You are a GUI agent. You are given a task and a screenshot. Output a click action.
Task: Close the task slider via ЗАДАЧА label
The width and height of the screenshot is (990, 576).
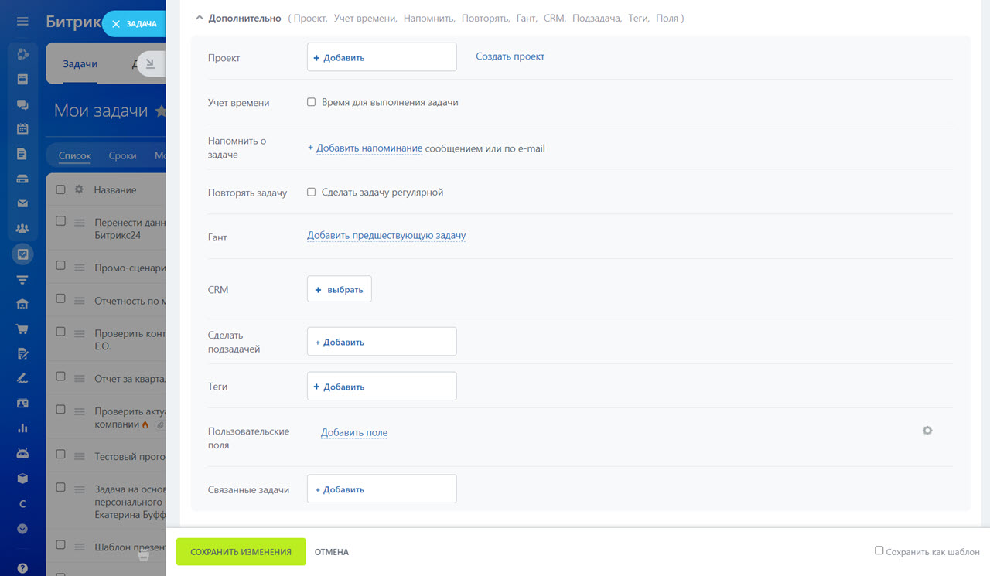[133, 24]
